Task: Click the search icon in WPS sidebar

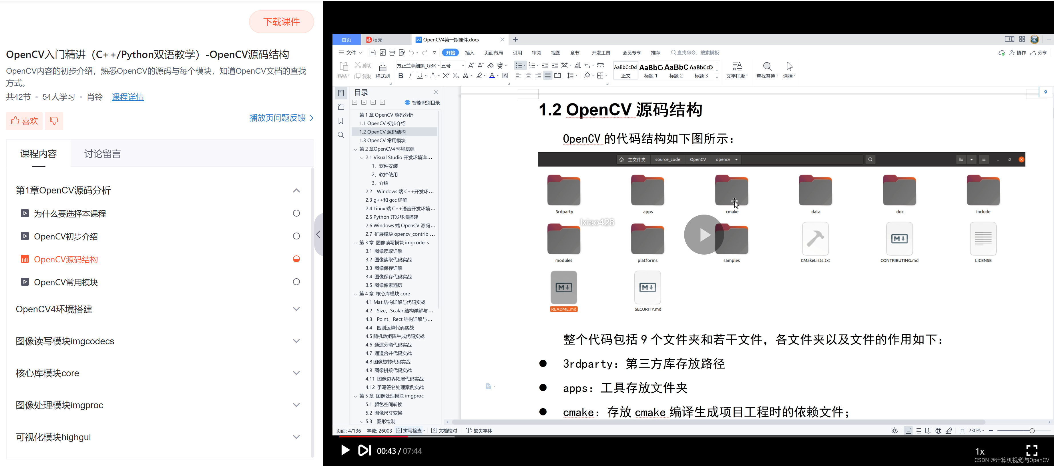Action: [341, 135]
